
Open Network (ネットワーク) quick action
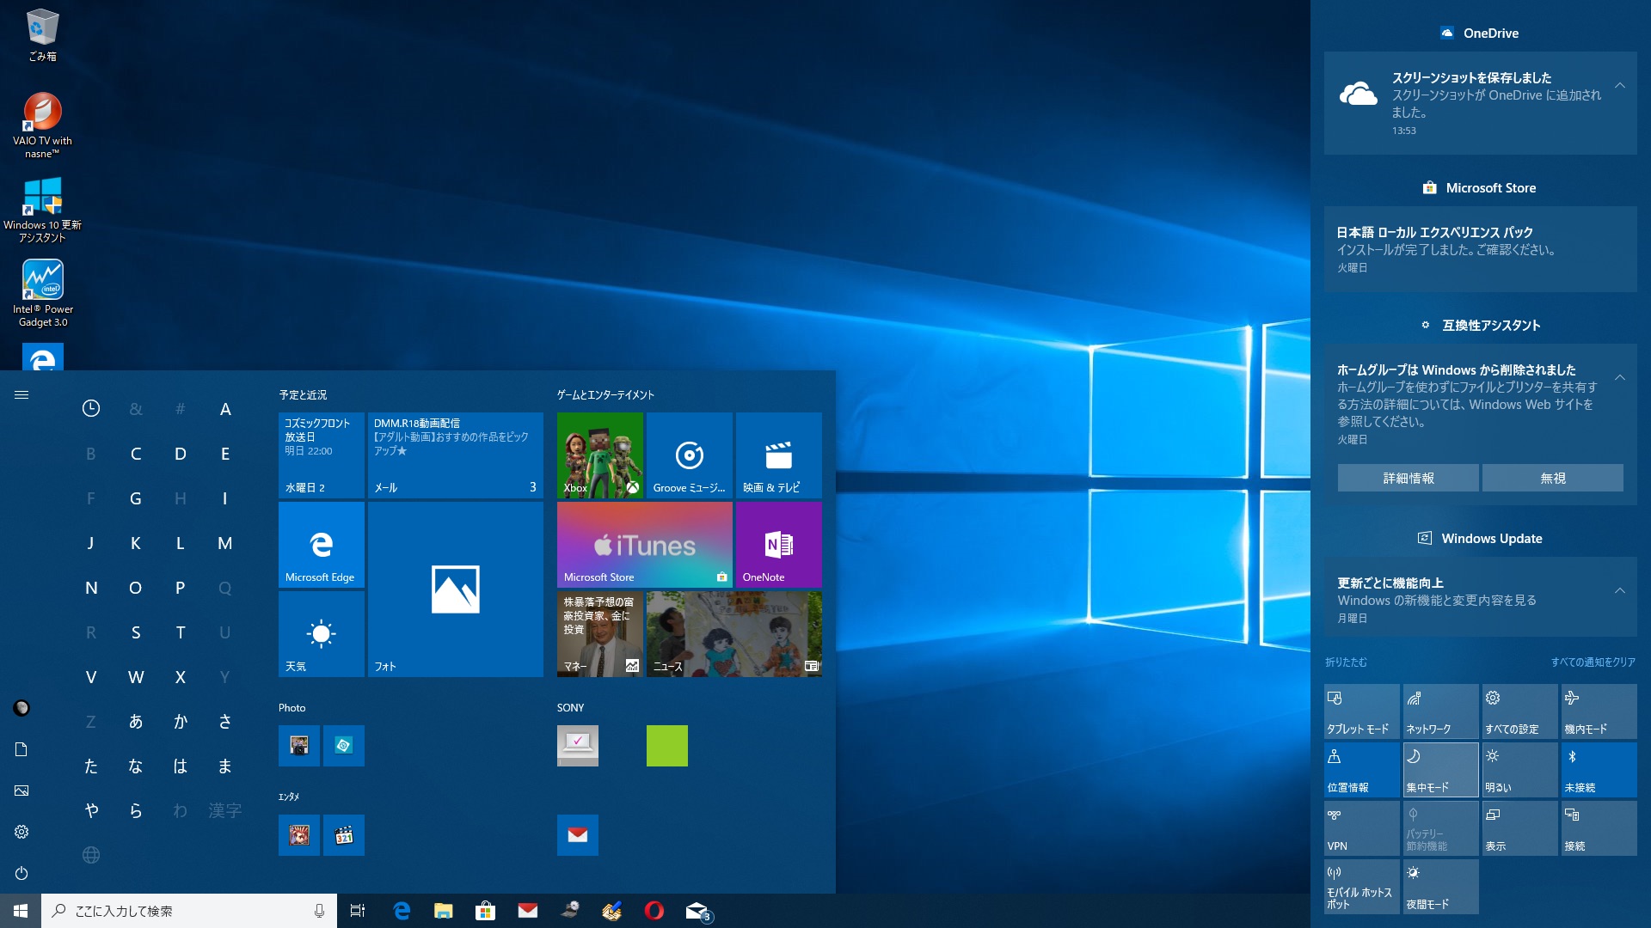[1441, 711]
